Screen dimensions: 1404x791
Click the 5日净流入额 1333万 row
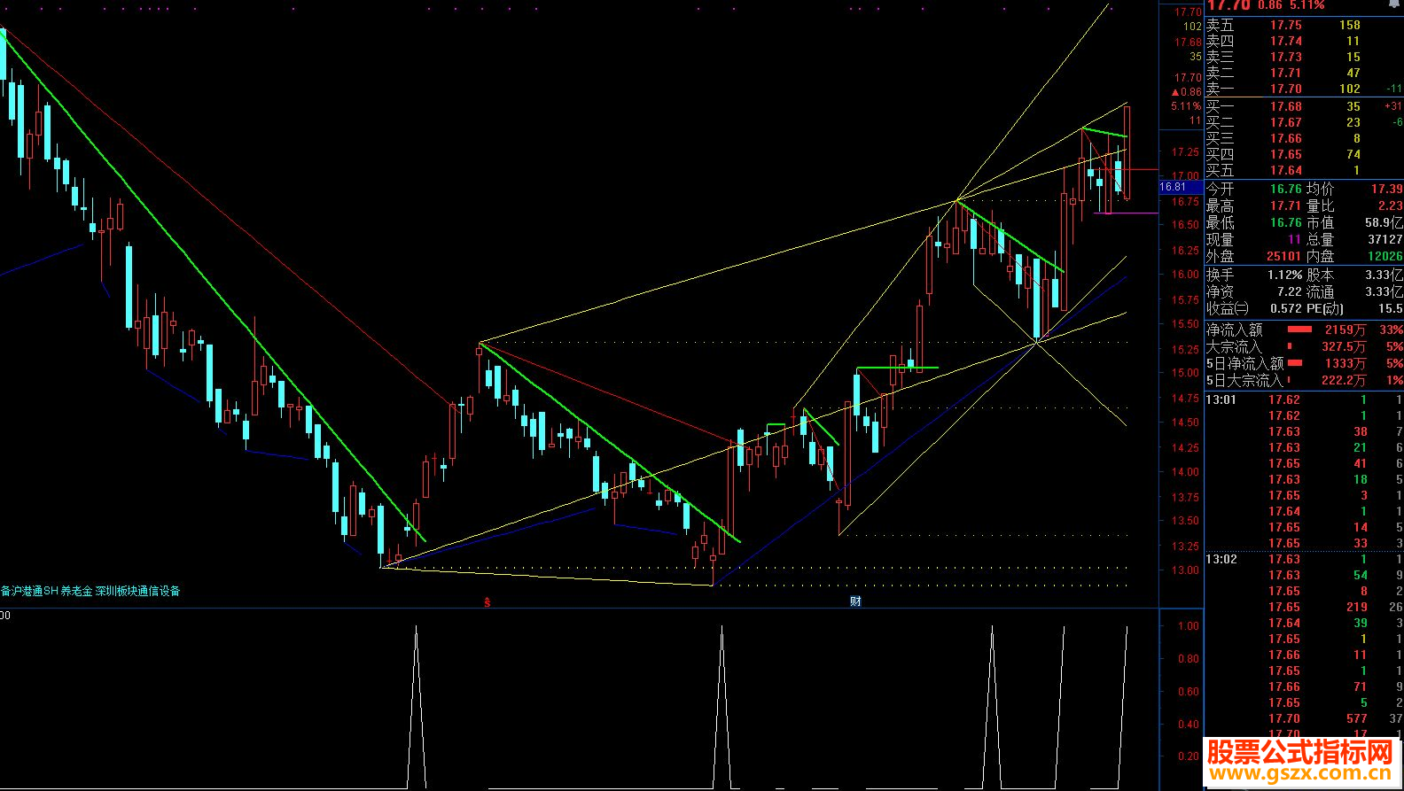pyautogui.click(x=1304, y=363)
